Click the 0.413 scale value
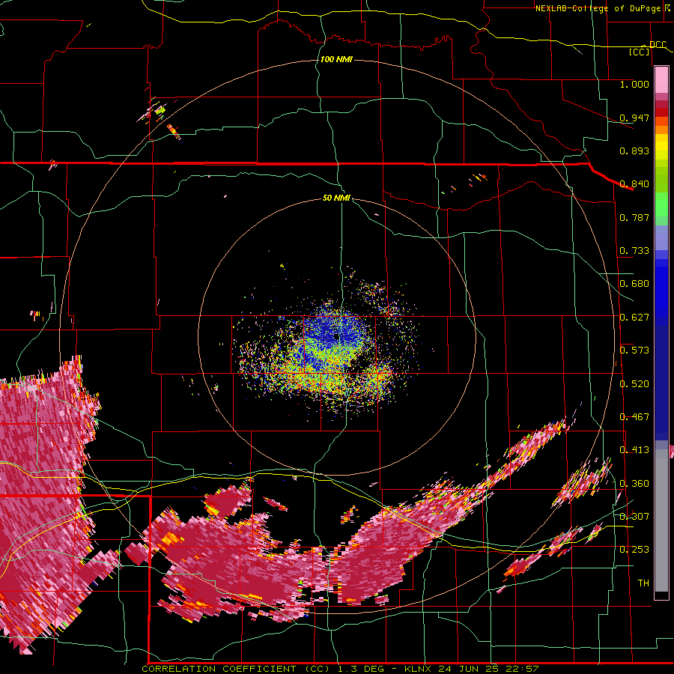 (x=634, y=450)
